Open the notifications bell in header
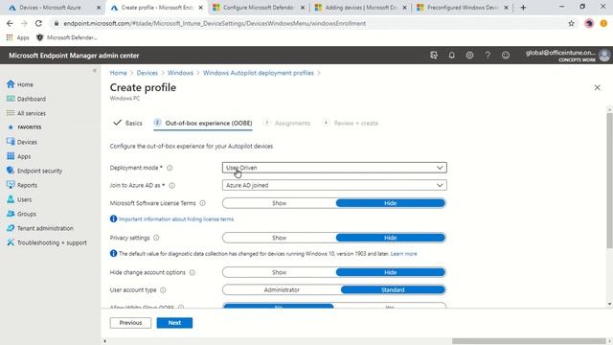The width and height of the screenshot is (613, 345). (451, 56)
